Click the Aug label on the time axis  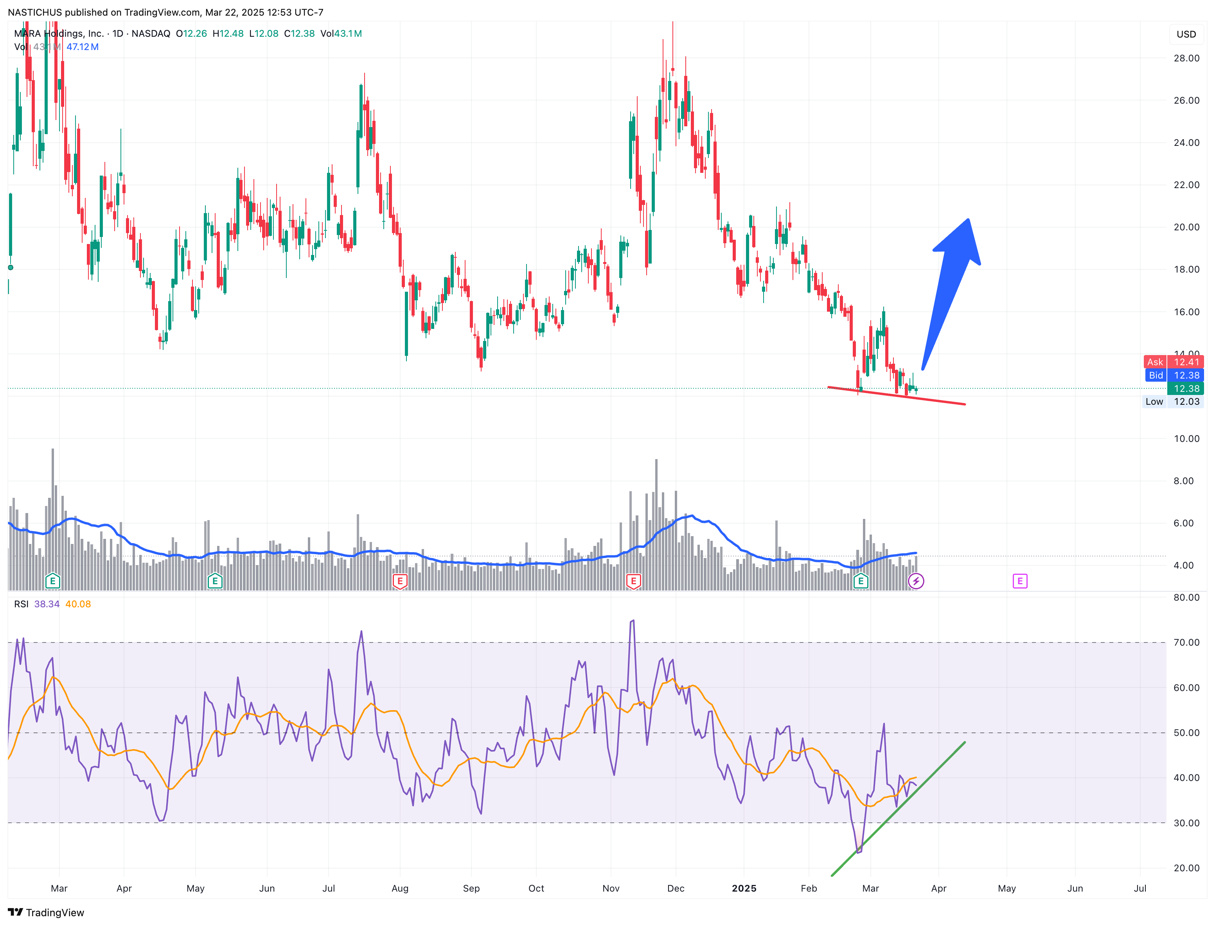point(400,888)
